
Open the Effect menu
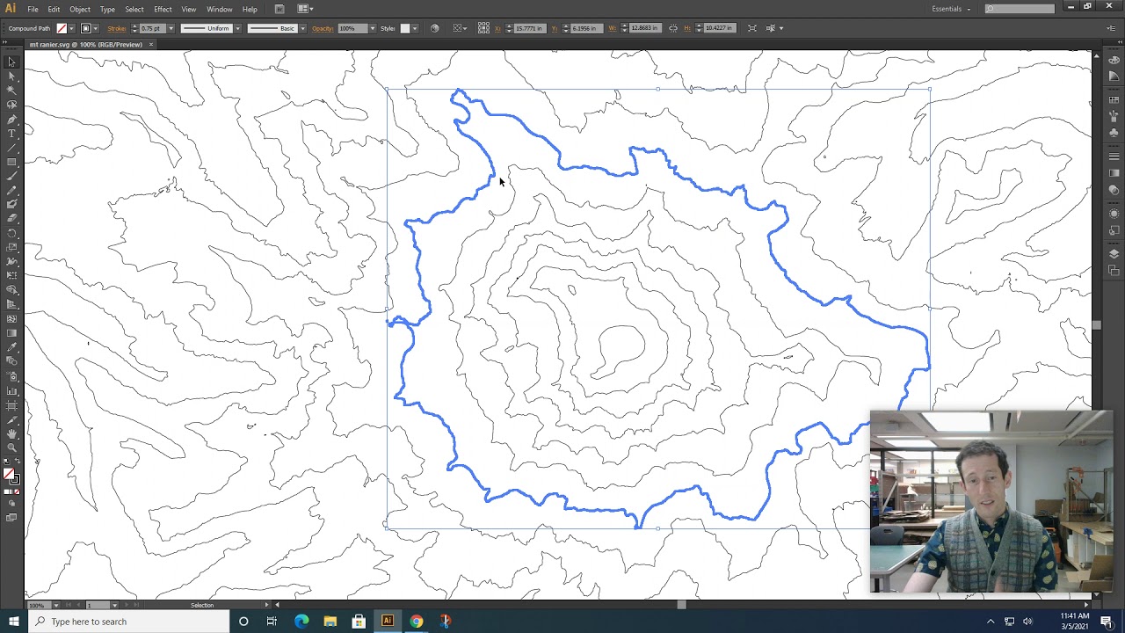tap(163, 9)
